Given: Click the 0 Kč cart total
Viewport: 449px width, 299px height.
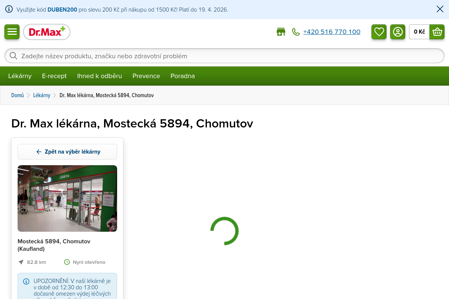Looking at the screenshot, I should [419, 32].
